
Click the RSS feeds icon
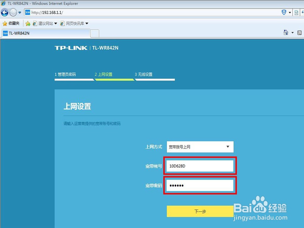[299, 33]
